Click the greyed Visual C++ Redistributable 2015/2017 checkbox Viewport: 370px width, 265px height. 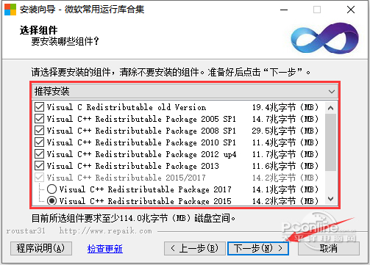(40, 178)
